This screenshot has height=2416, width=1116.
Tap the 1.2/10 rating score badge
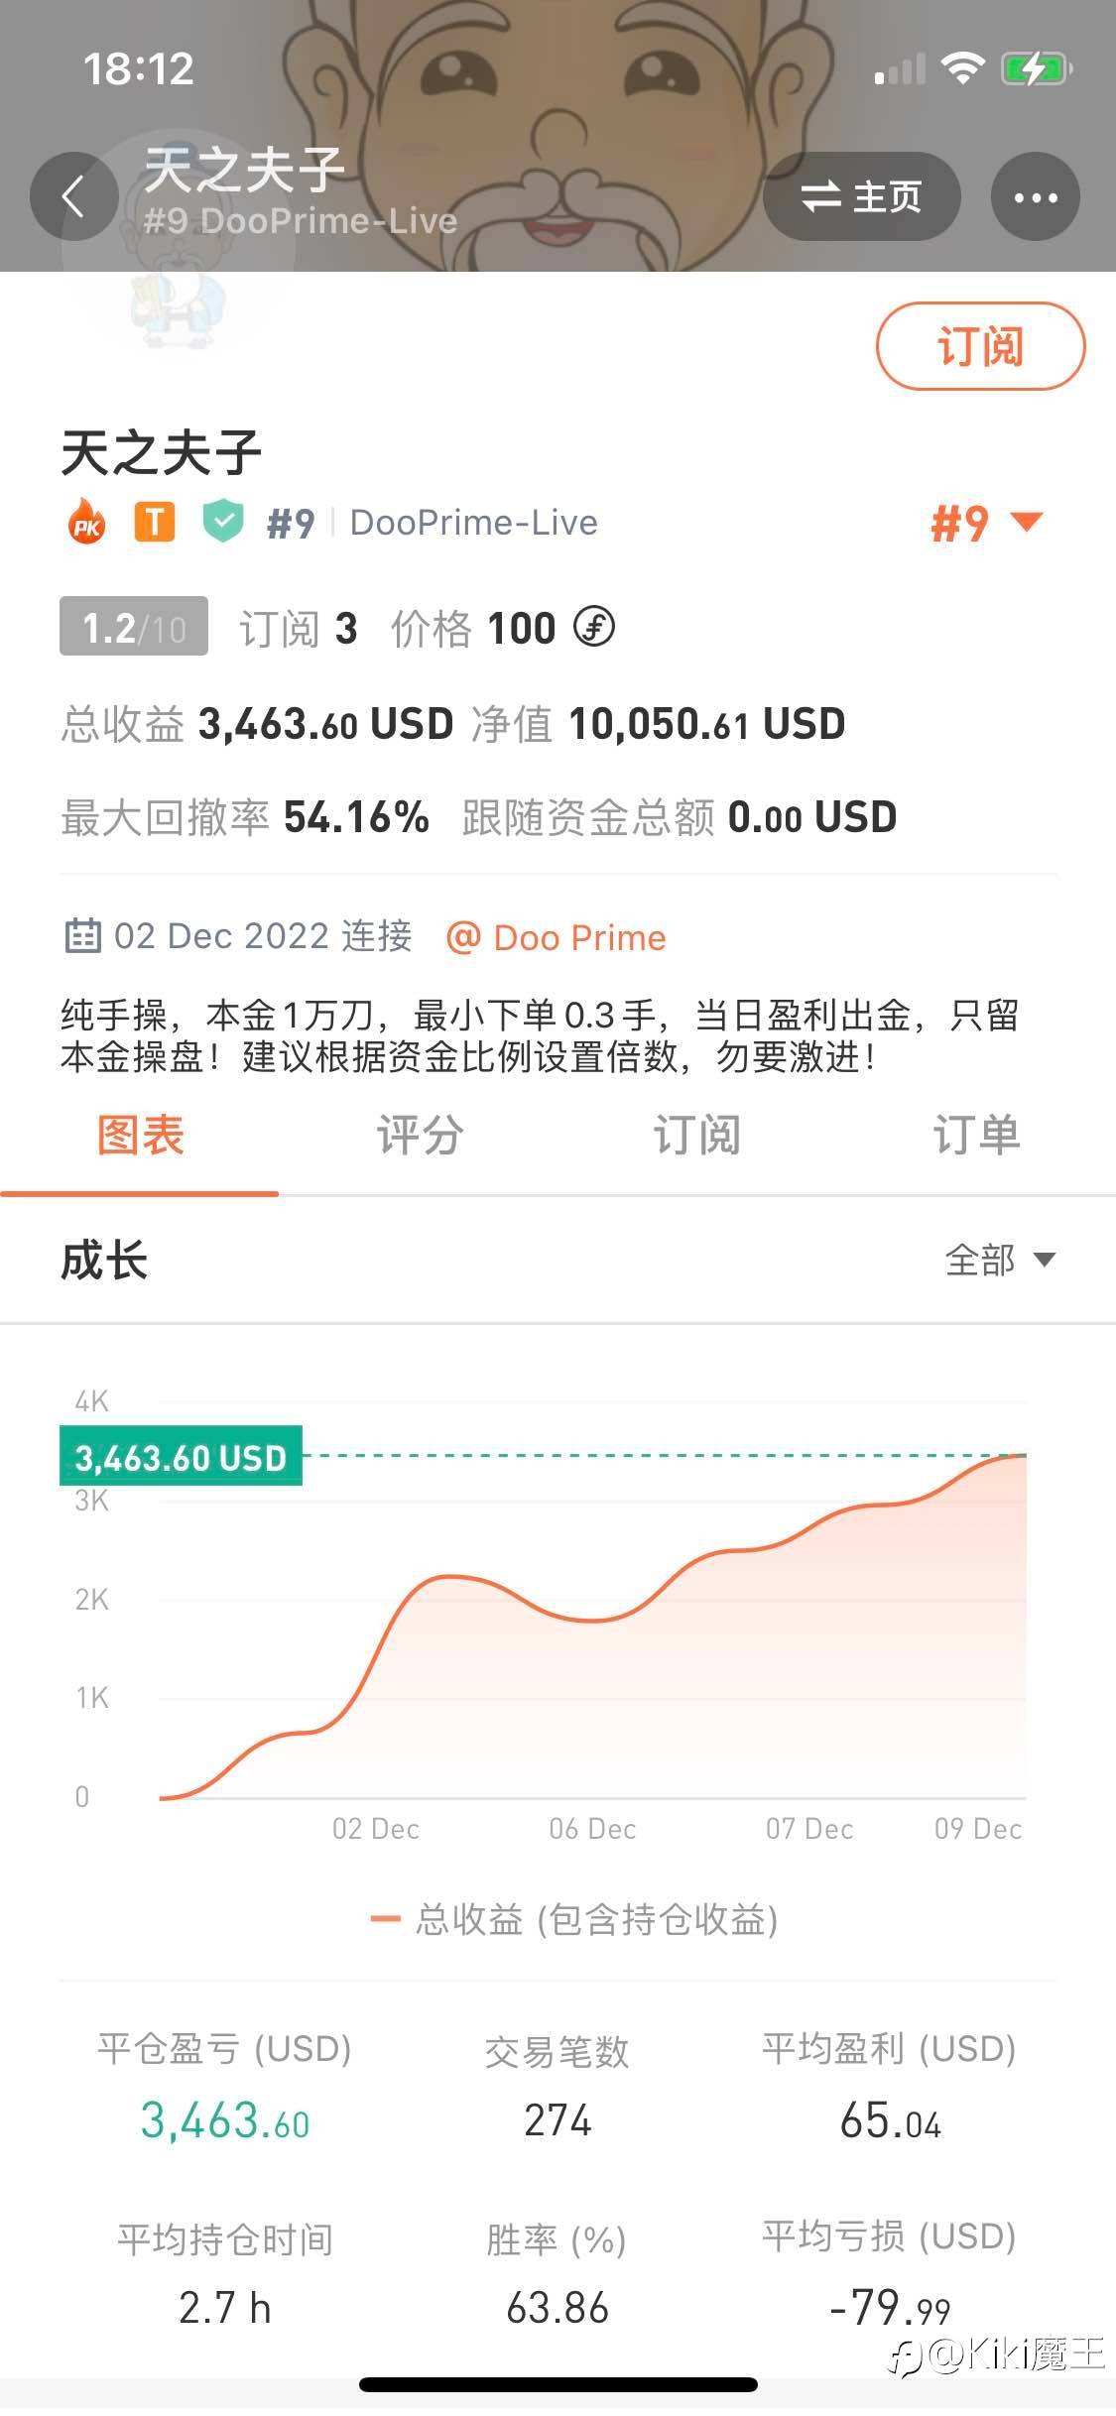pyautogui.click(x=134, y=627)
